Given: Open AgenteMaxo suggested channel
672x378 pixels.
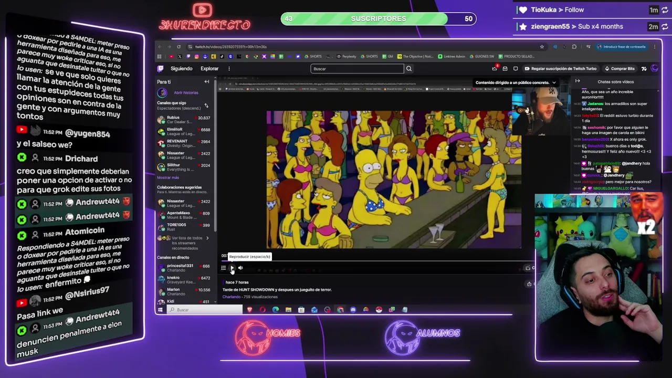Looking at the screenshot, I should click(x=184, y=215).
